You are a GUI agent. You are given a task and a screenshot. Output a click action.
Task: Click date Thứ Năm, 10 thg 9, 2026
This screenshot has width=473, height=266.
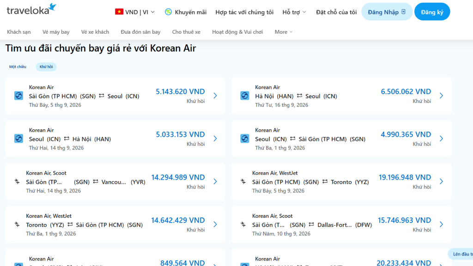281,233
